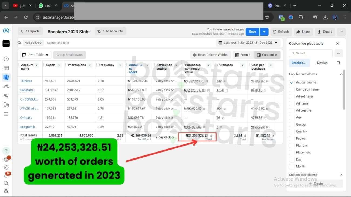The image size is (351, 197).
Task: Open the notifications bell with 30 badge
Action: (x=6, y=175)
